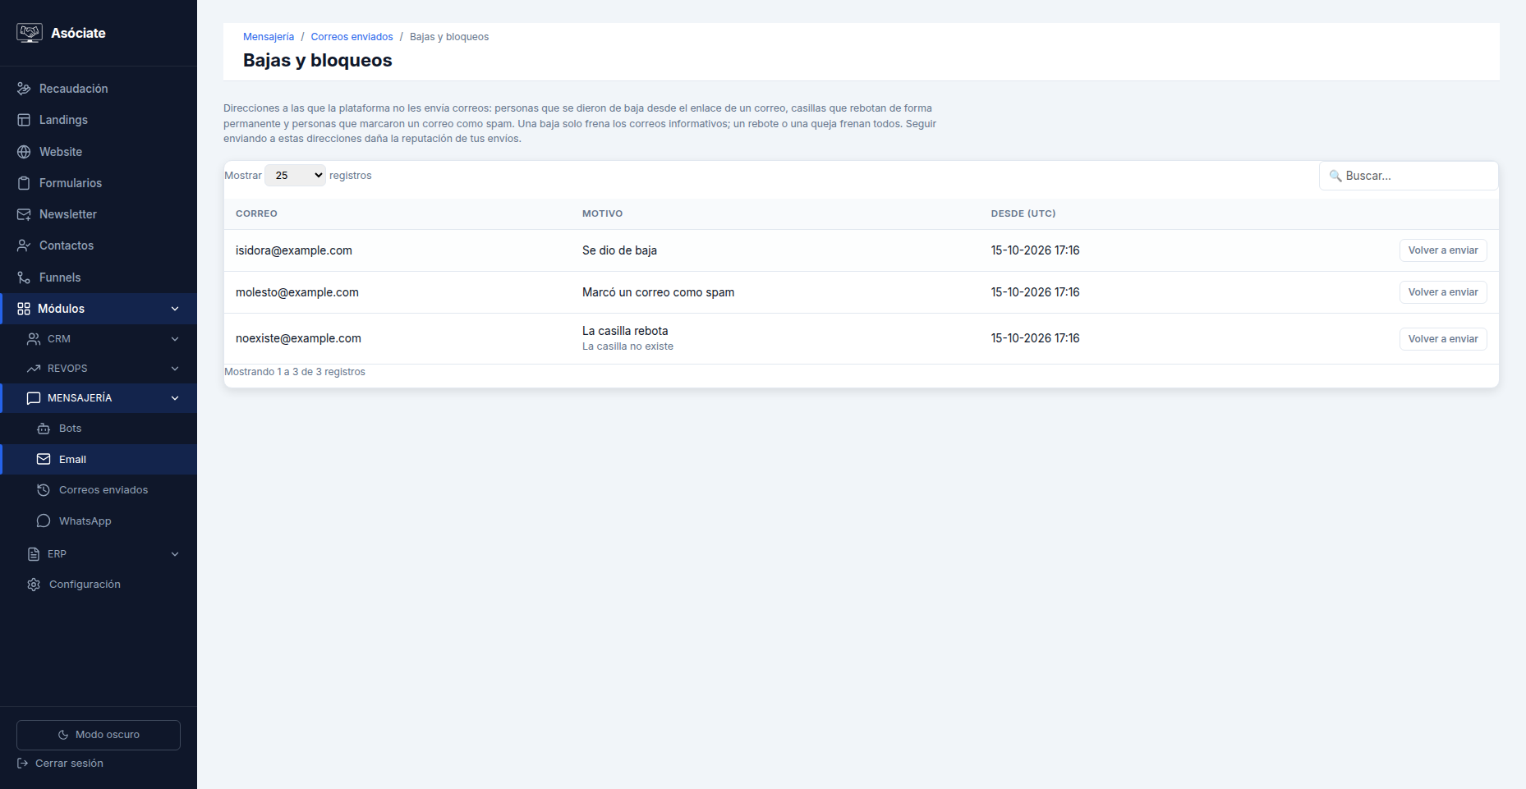1526x789 pixels.
Task: Click the Cerrar sesión exit icon
Action: [x=23, y=764]
